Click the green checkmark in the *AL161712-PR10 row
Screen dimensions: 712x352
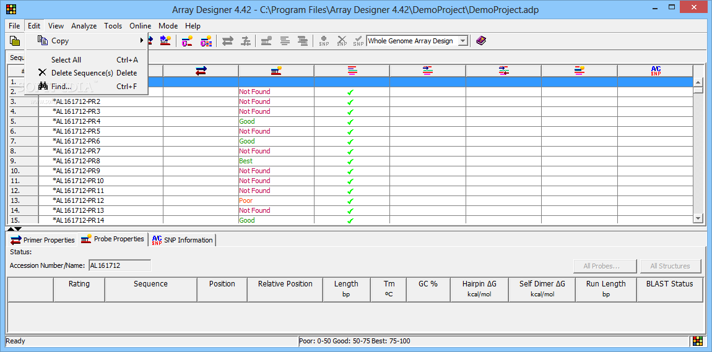(x=350, y=181)
